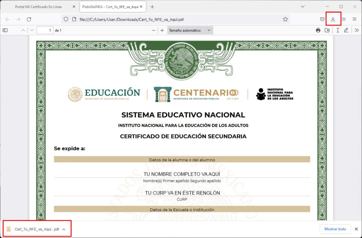Zoom out on the PDF document

[x=153, y=30]
